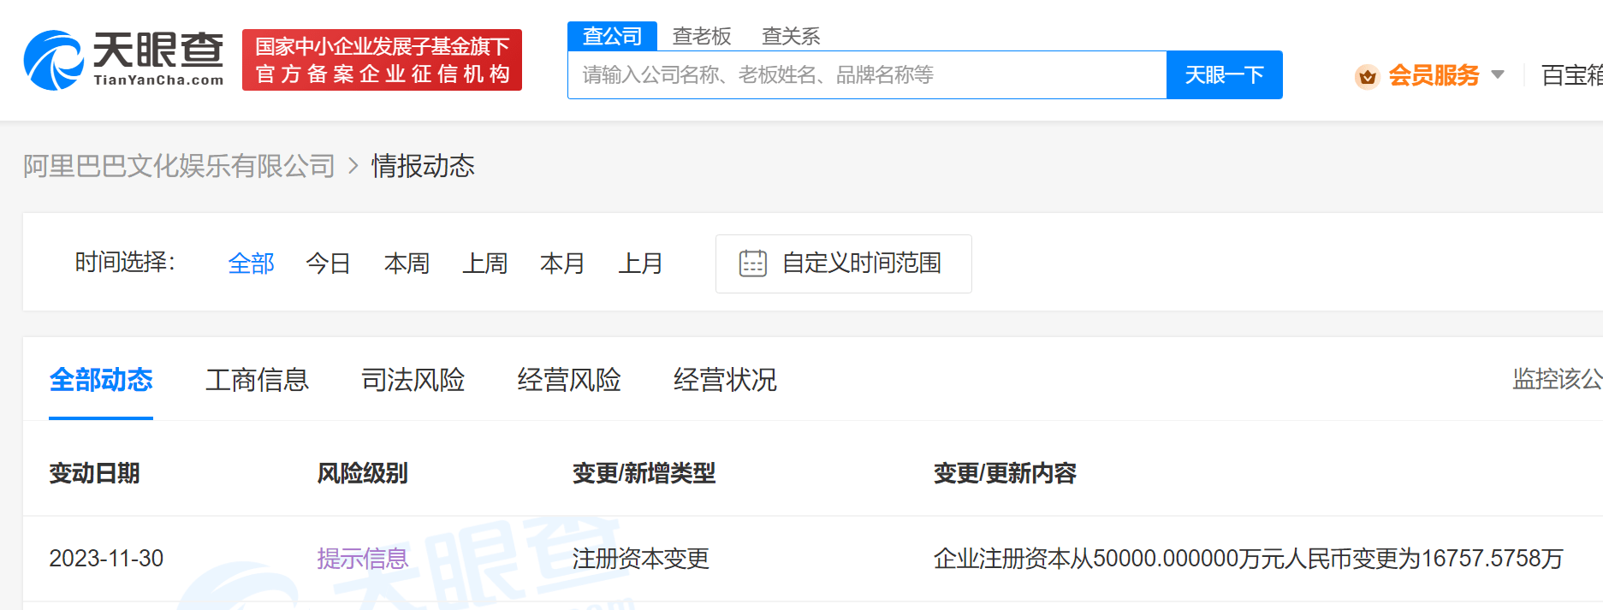Filter by 上月 time range
This screenshot has height=610, width=1603.
point(640,264)
